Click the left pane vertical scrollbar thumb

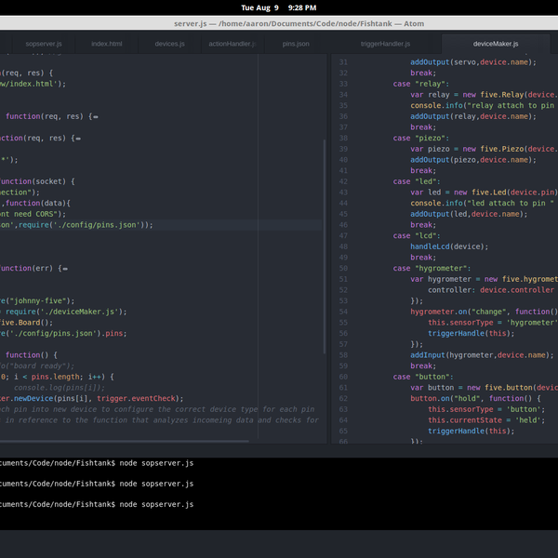click(325, 246)
